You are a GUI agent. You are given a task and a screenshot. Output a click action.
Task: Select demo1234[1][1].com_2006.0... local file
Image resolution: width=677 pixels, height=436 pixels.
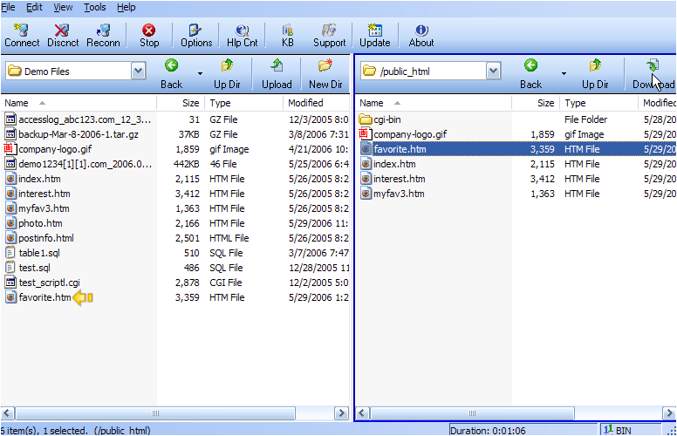tap(85, 164)
